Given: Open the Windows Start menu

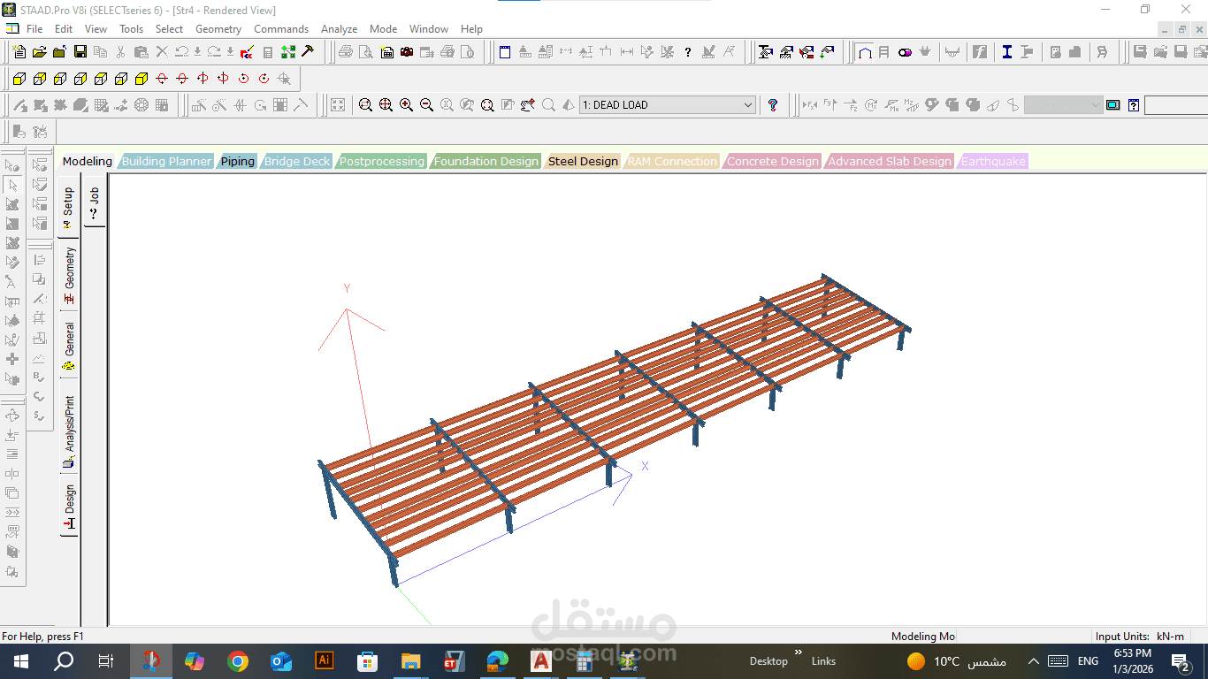Looking at the screenshot, I should 20,661.
